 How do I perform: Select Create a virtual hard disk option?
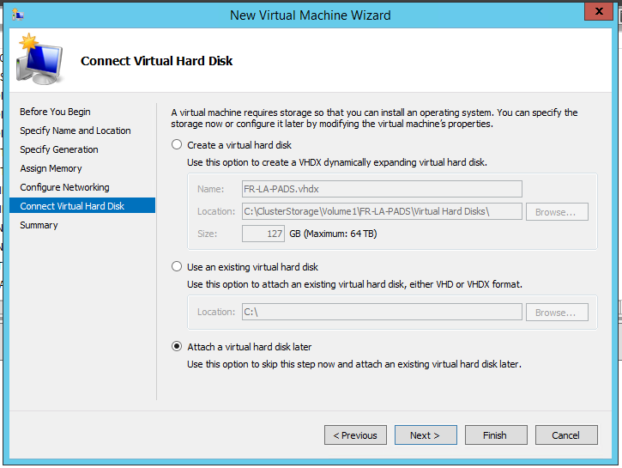(178, 145)
